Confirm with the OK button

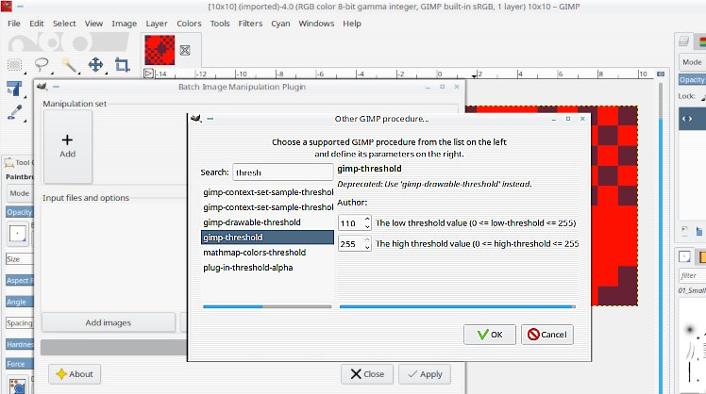[x=490, y=335]
